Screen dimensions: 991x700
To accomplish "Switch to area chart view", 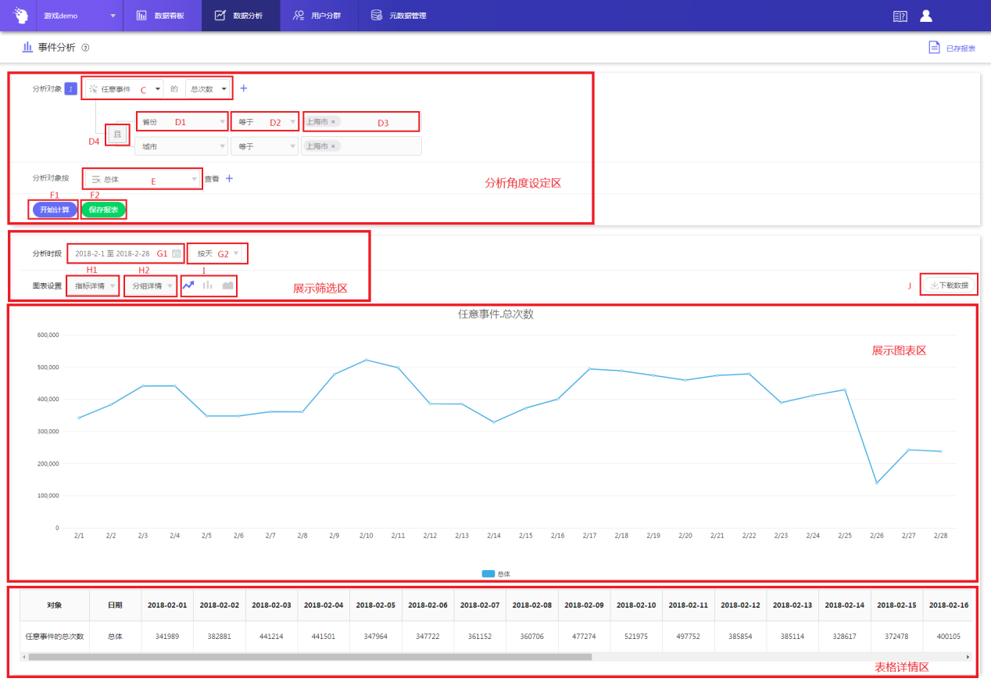I will [x=227, y=285].
